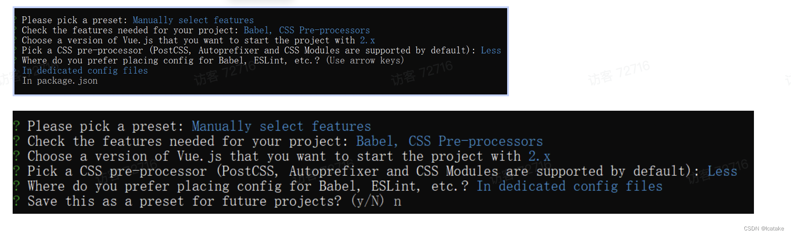The image size is (791, 235).
Task: Click the '(Use arrow keys)' hint
Action: pyautogui.click(x=365, y=61)
